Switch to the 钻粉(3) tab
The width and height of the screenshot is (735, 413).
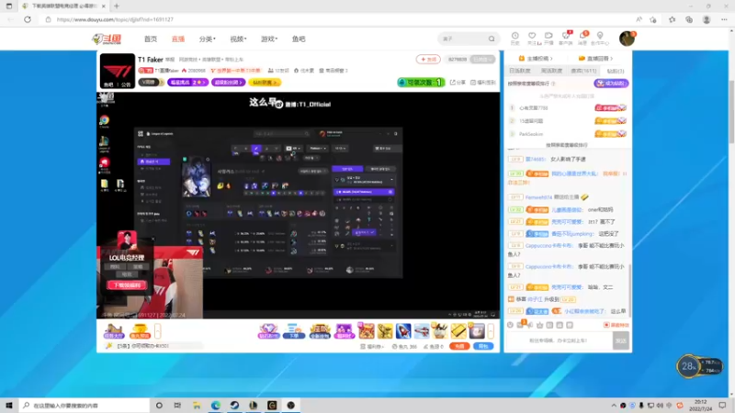click(616, 71)
